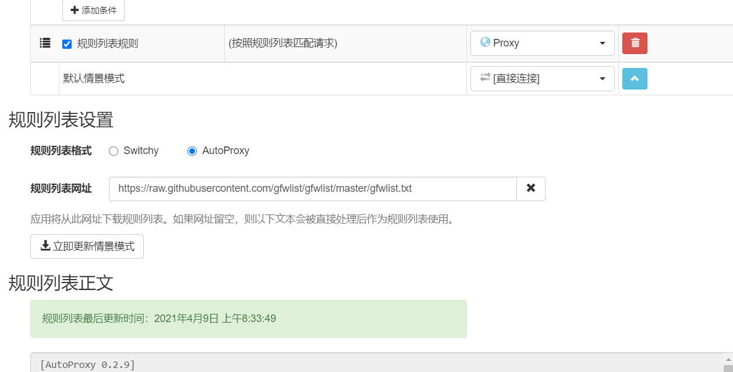Click the X icon to clear rule list URL

click(530, 188)
